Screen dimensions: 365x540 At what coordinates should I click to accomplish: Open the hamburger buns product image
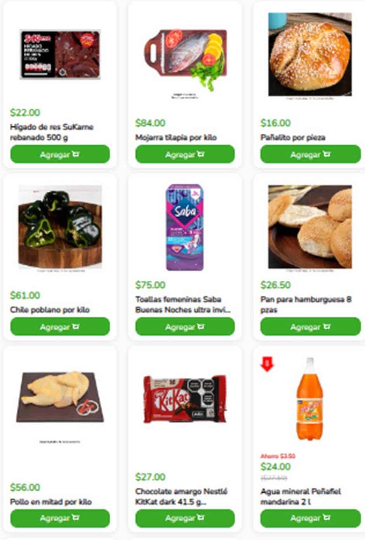click(310, 227)
